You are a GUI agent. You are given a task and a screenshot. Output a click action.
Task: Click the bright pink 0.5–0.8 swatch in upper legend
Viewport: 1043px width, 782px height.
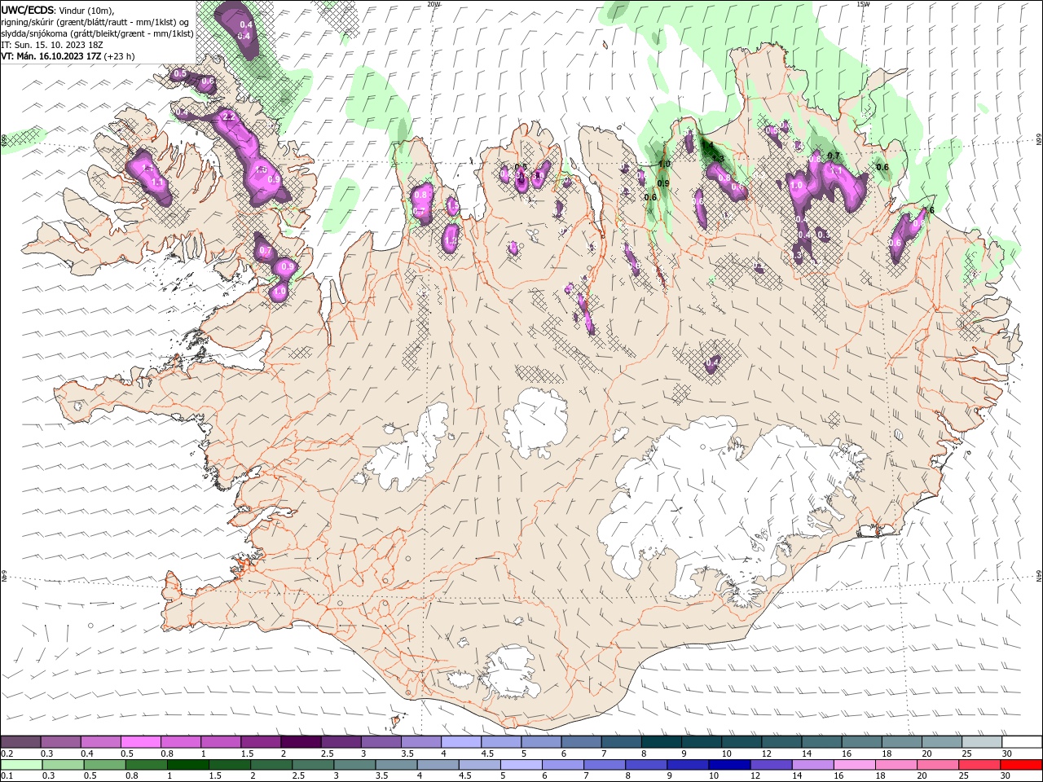[140, 742]
